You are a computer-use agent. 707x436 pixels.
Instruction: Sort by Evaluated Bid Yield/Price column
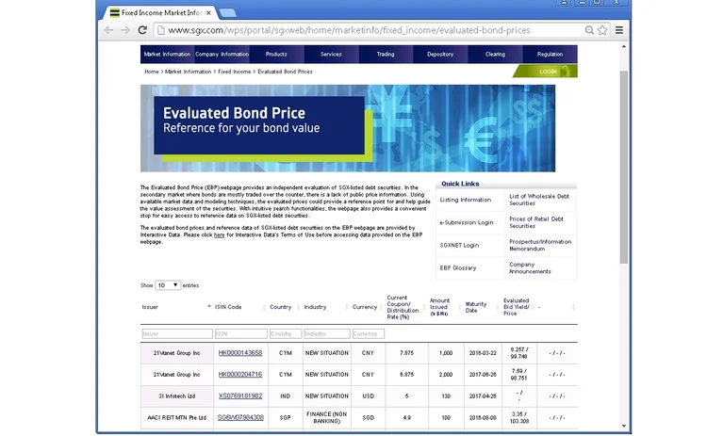[518, 307]
